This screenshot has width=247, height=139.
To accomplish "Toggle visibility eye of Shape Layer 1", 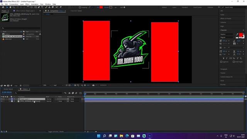I will [2, 99].
